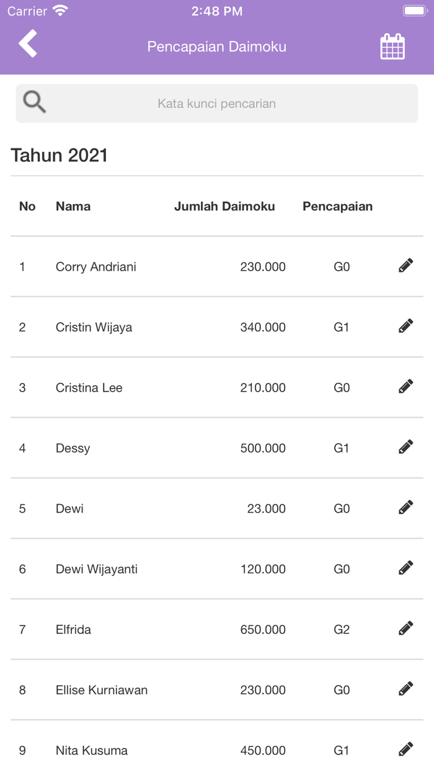Tap Dessy's 500.000 daimoku value
This screenshot has width=434, height=772.
[x=263, y=448]
